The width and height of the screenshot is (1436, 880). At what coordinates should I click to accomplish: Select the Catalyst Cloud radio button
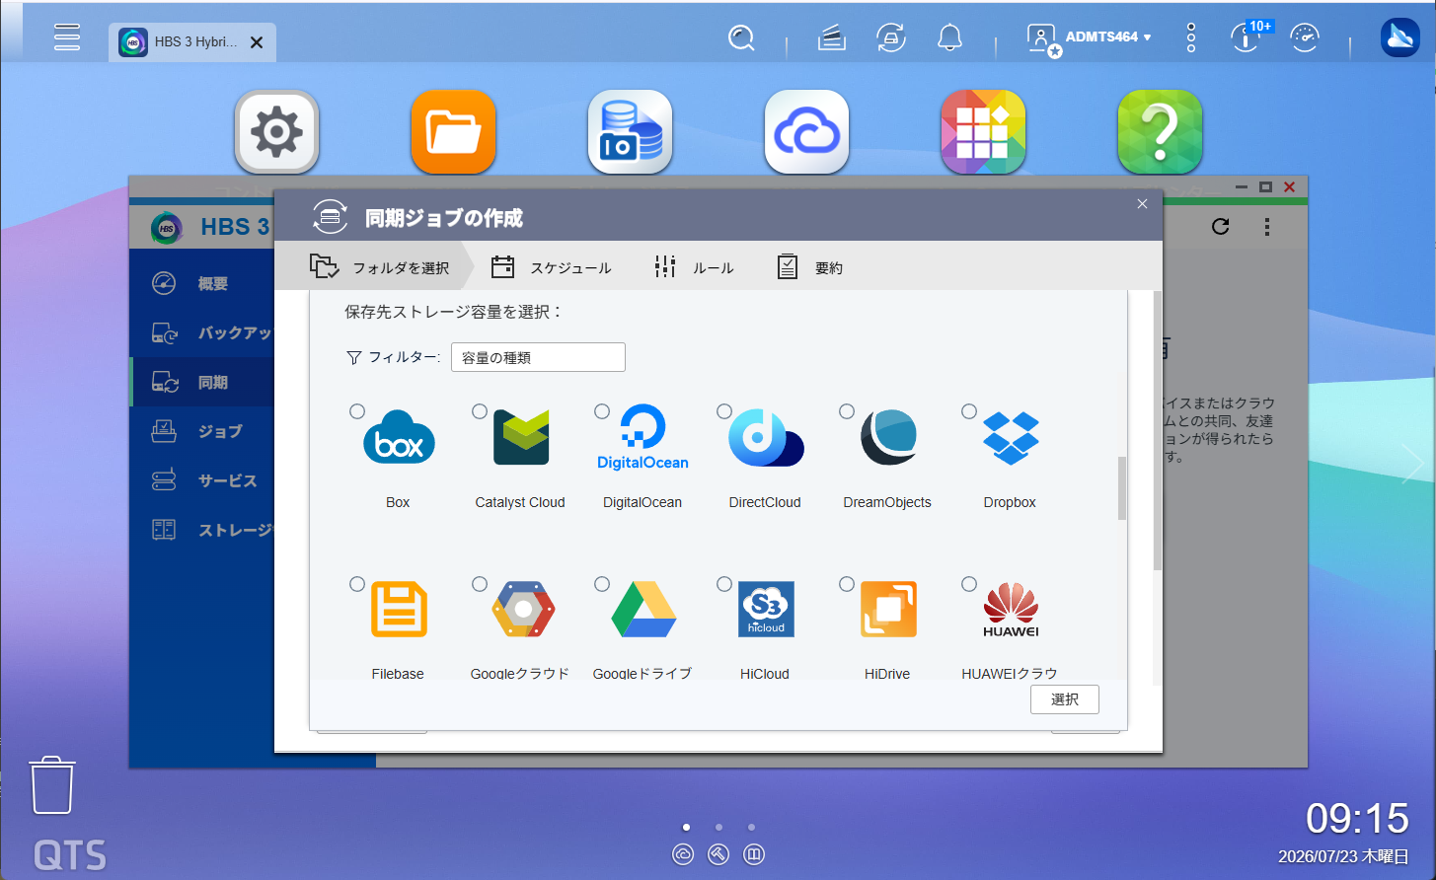pyautogui.click(x=480, y=411)
